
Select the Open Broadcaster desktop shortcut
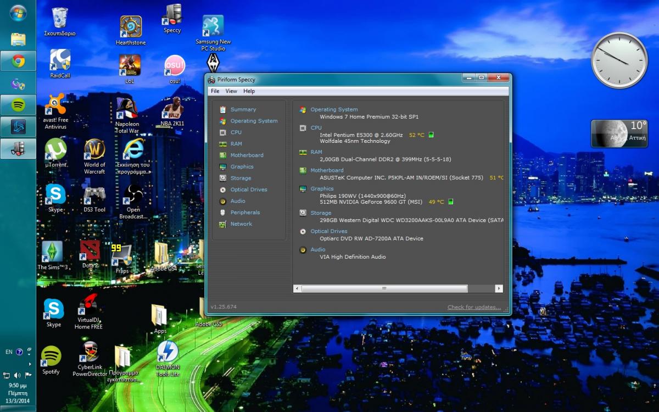[x=133, y=202]
